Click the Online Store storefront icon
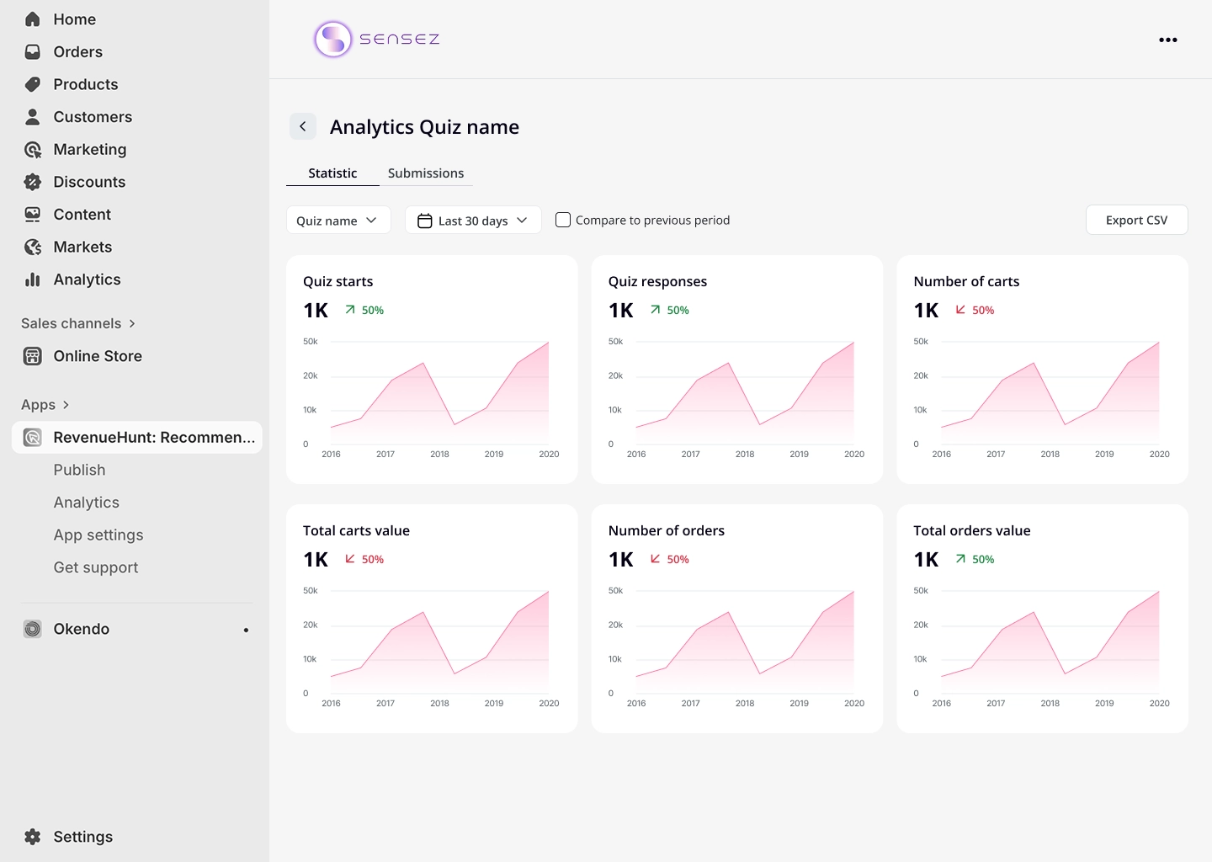The width and height of the screenshot is (1212, 862). click(33, 356)
